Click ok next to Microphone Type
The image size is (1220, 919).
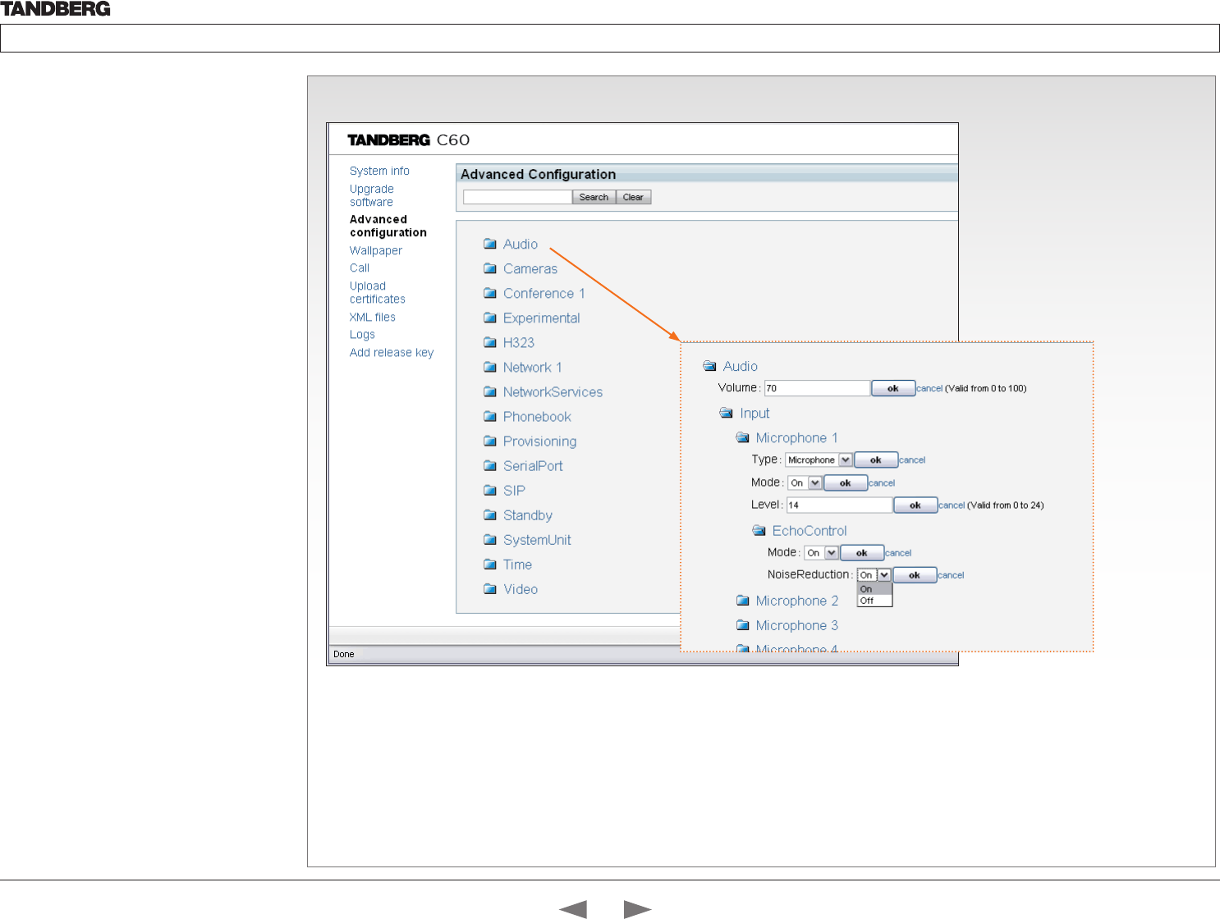click(x=876, y=460)
